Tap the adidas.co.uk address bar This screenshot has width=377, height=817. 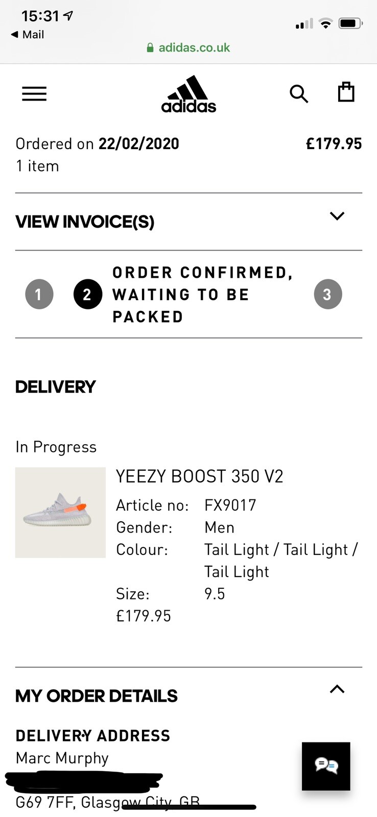pos(188,47)
